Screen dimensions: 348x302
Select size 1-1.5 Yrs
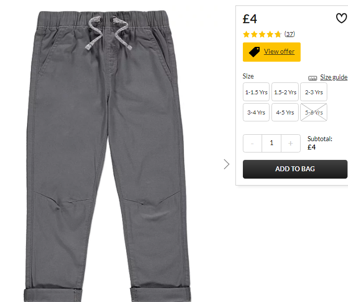coord(256,92)
